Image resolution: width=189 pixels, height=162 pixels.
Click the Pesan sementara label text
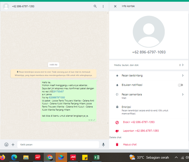click(132, 94)
